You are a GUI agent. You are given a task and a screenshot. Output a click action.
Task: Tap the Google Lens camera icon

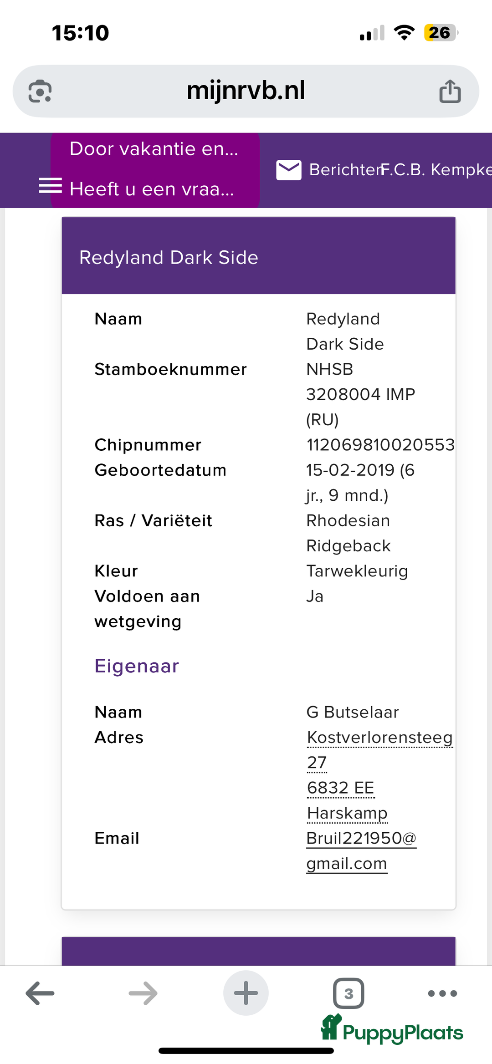coord(40,91)
